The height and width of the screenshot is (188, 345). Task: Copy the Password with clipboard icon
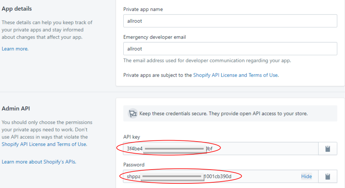[328, 176]
